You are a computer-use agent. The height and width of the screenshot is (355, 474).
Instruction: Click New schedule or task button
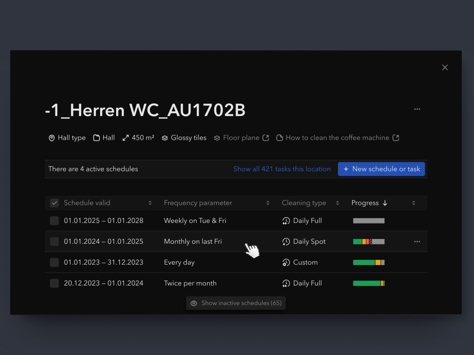381,169
